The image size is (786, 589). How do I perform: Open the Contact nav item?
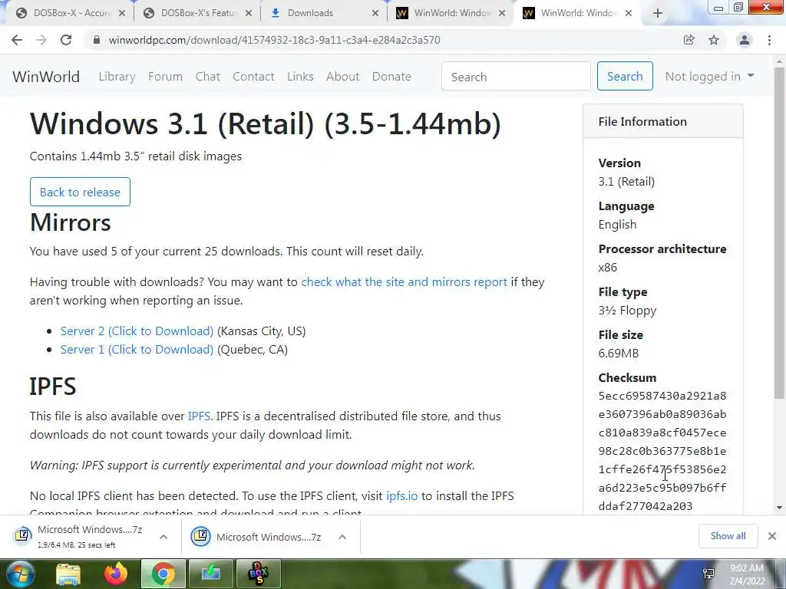click(253, 77)
